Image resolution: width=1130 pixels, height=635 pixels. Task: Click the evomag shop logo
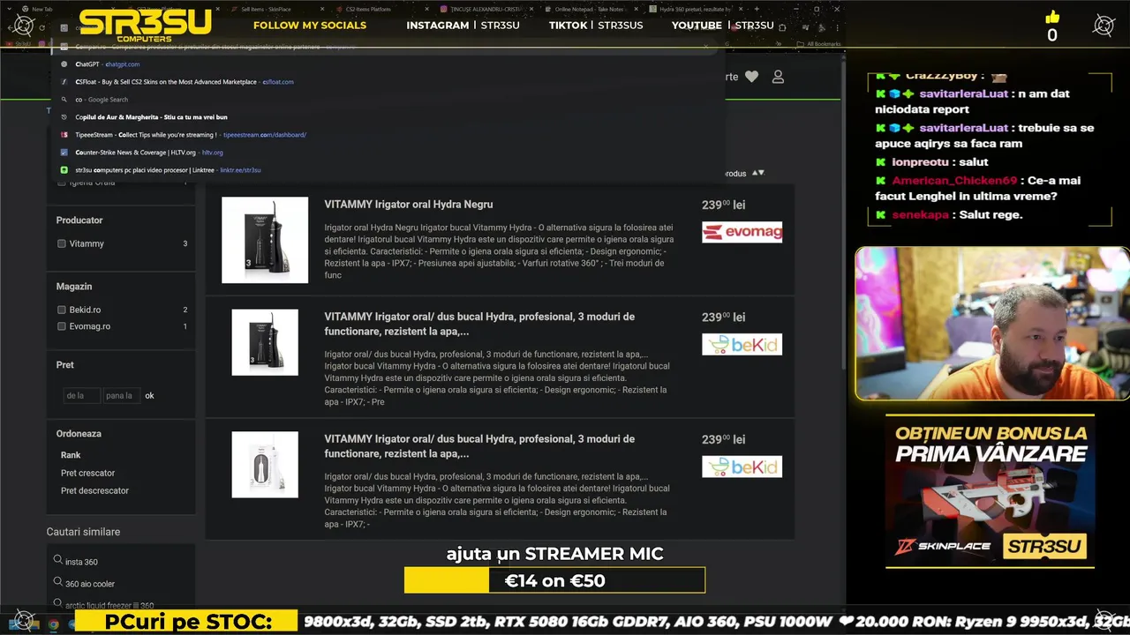[742, 232]
